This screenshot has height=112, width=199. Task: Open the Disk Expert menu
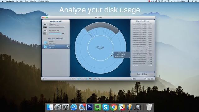click(x=10, y=1)
